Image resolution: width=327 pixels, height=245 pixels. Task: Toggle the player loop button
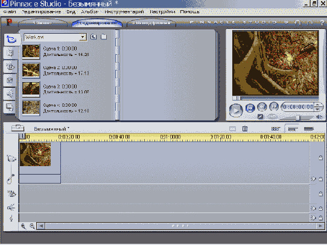(271, 116)
